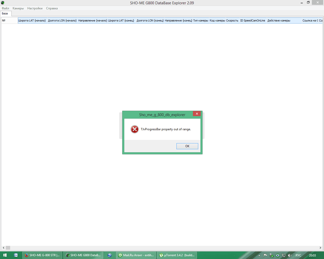The image size is (324, 259).
Task: Open the Камеры menu
Action: click(x=18, y=8)
